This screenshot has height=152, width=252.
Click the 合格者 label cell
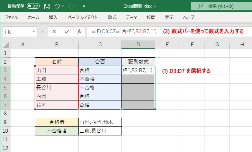click(x=57, y=122)
